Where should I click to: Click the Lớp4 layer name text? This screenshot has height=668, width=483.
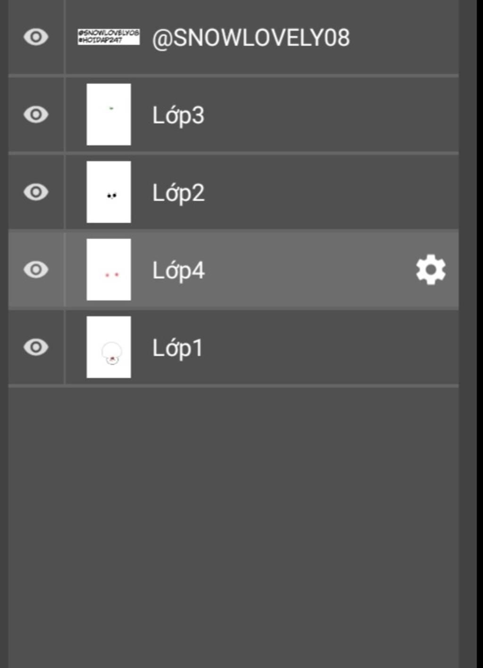pos(178,271)
